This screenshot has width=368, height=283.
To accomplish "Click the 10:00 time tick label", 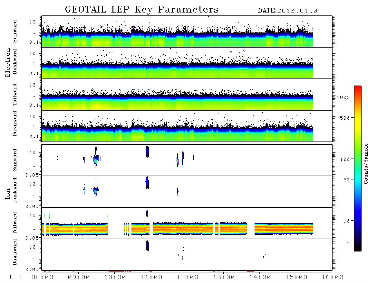I will (115, 278).
